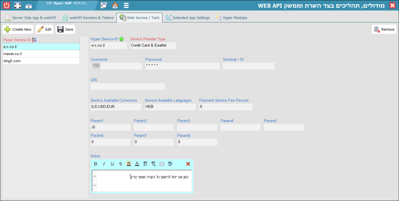Open the Service Provider Type field

tap(153, 45)
